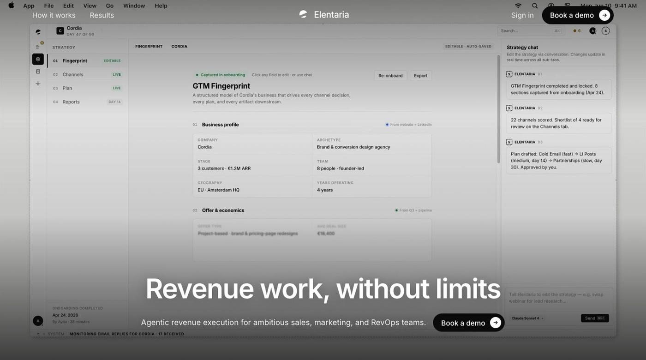Click the Offer & economics section heading
This screenshot has height=360, width=646.
(x=223, y=210)
